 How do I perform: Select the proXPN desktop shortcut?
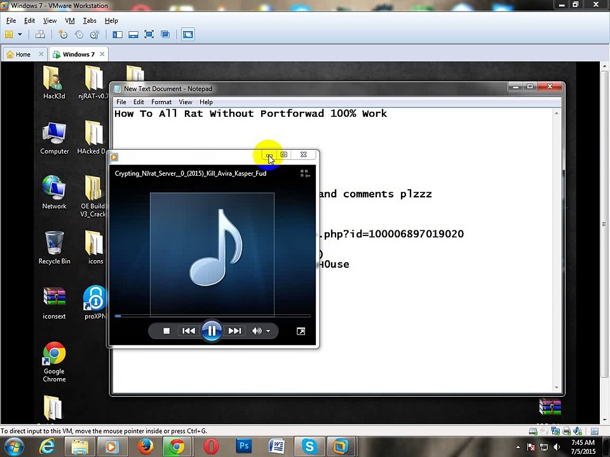(95, 303)
